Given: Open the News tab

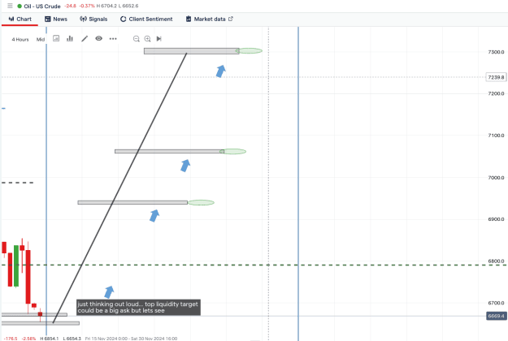Looking at the screenshot, I should (56, 19).
